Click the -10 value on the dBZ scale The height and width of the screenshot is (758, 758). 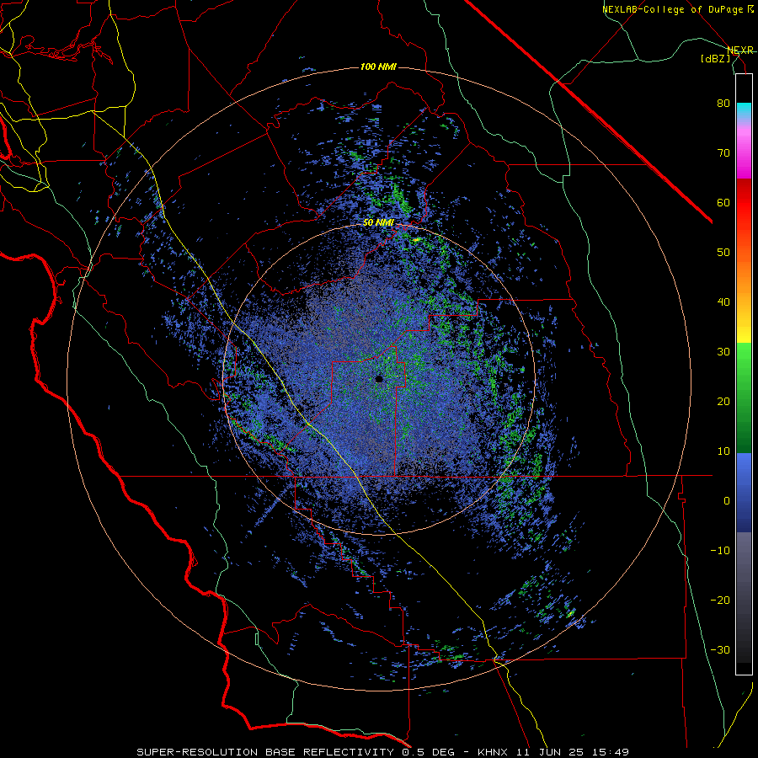pos(720,550)
